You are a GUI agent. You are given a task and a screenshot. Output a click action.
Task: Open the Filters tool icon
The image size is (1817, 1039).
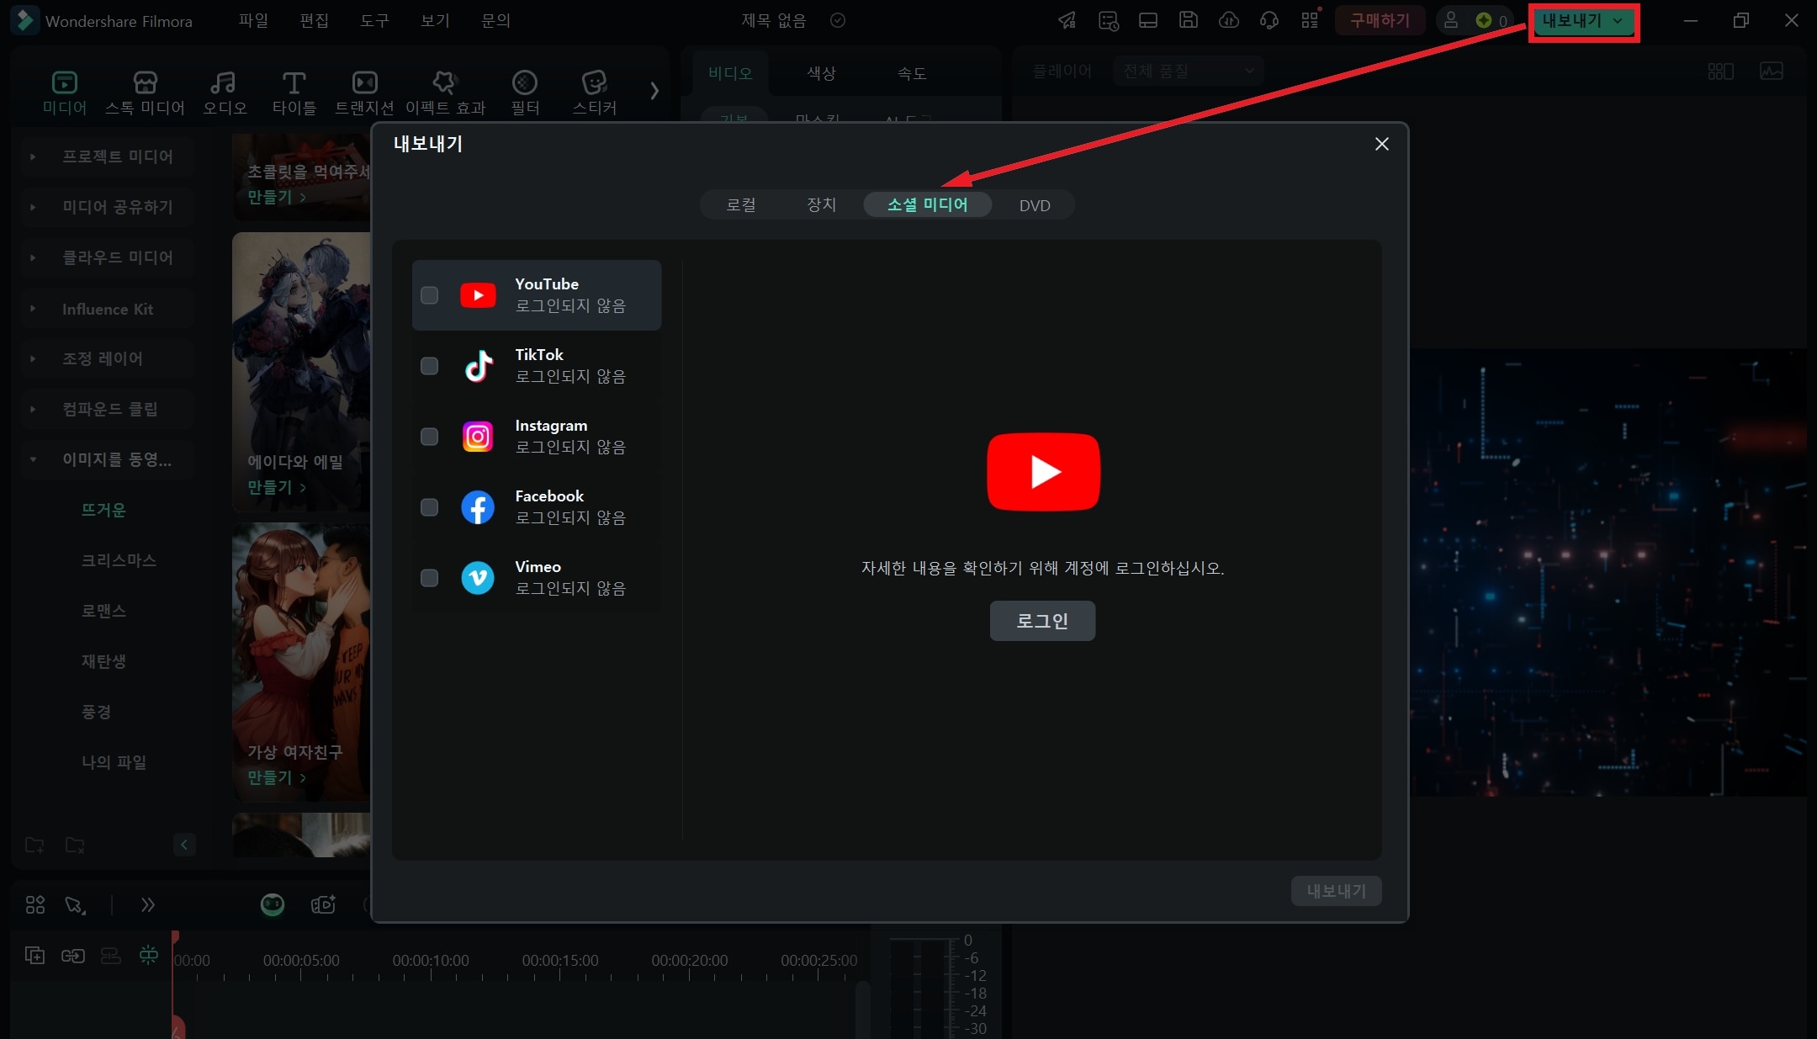(525, 82)
